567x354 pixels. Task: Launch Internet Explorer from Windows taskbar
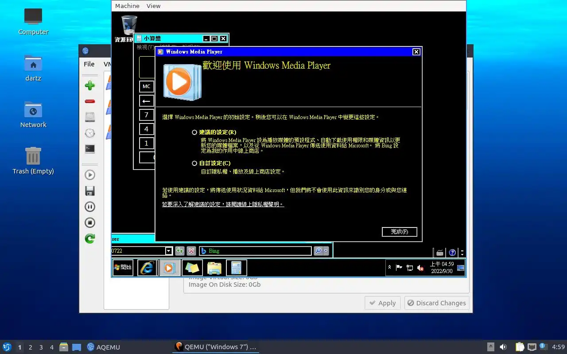point(147,267)
